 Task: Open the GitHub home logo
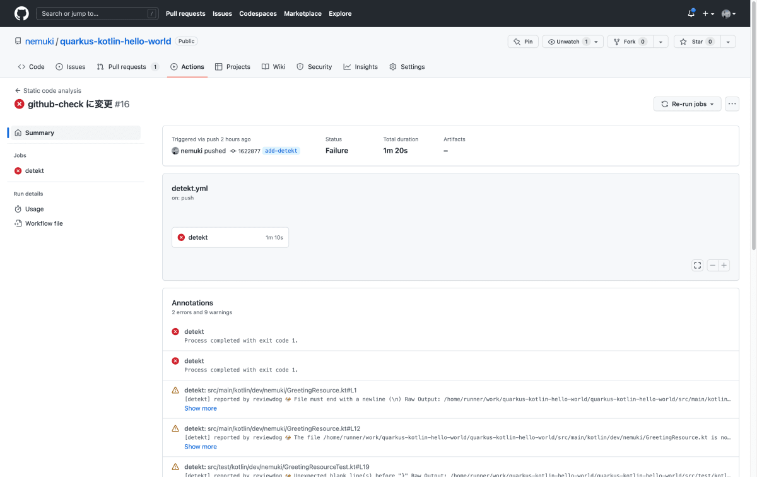point(21,13)
